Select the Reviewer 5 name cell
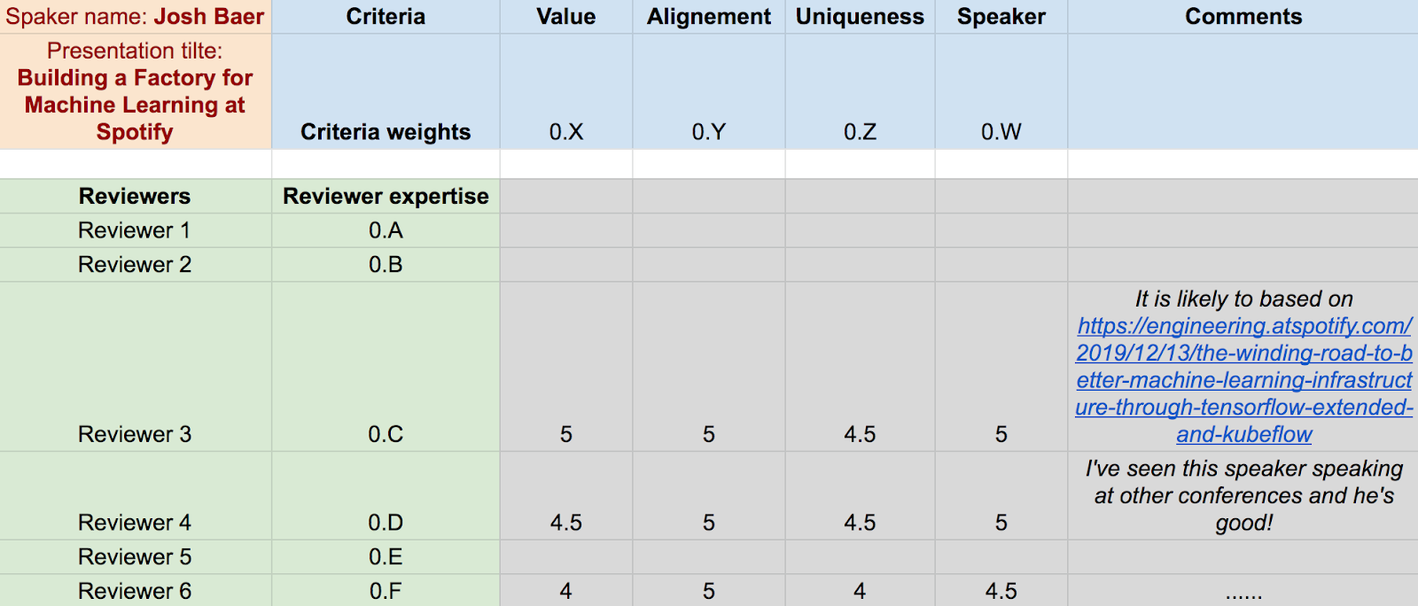1418x606 pixels. (135, 556)
